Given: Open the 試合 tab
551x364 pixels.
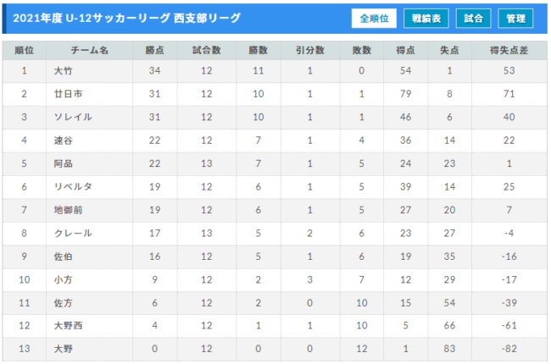Looking at the screenshot, I should (x=473, y=19).
